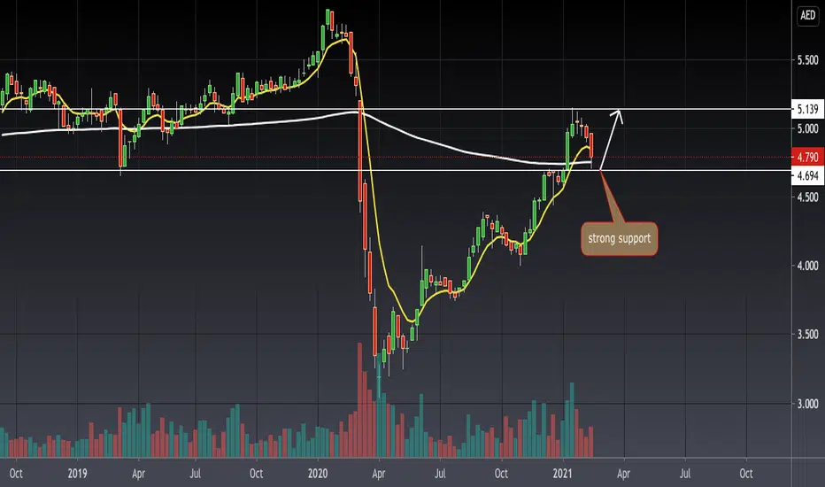Select the lower white horizontal support line
Screen dimensions: 825x487
click(x=395, y=169)
